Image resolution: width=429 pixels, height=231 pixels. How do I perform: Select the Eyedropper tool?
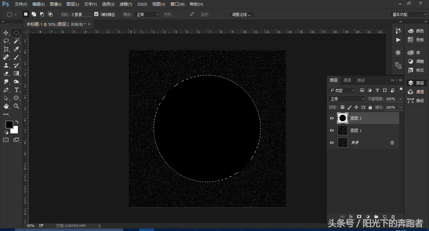(x=16, y=49)
